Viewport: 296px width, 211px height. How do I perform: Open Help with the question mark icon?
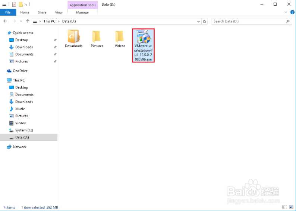[x=292, y=12]
